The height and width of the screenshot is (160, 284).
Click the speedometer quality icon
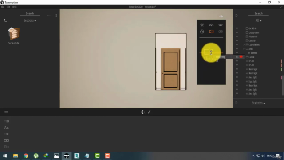(211, 25)
